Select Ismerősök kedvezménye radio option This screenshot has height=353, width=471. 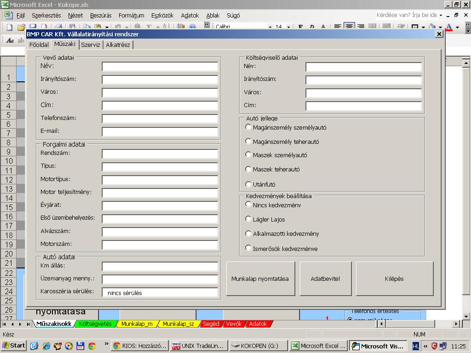point(248,248)
